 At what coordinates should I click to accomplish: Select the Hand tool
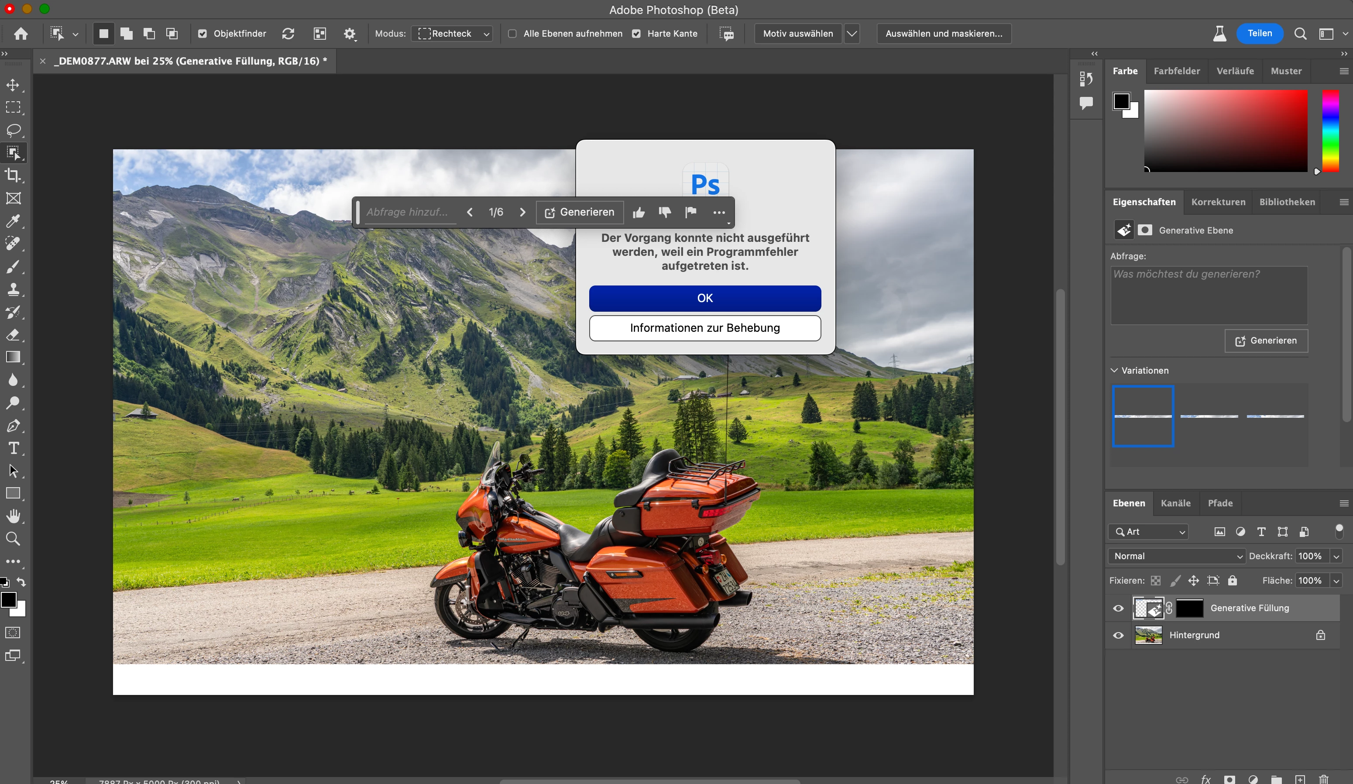click(x=13, y=516)
